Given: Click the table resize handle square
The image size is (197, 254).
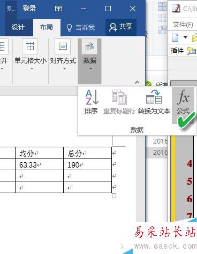Looking at the screenshot, I should [114, 195].
